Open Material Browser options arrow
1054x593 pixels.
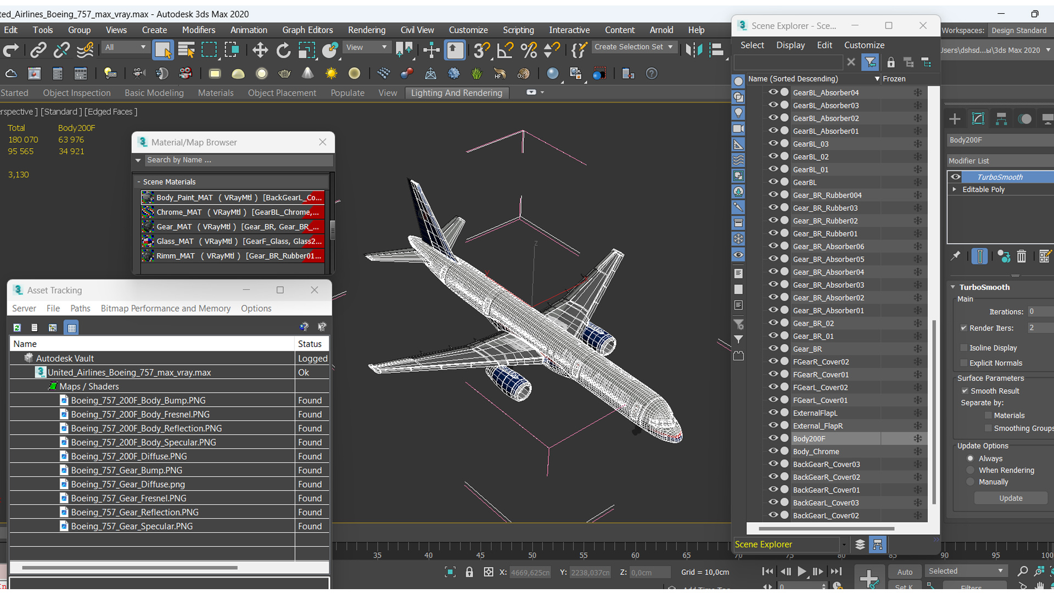coord(138,160)
